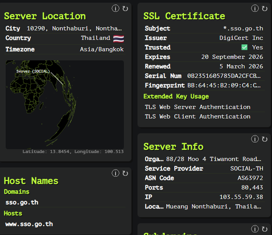Refresh the SSL Certificate card

(x=264, y=8)
